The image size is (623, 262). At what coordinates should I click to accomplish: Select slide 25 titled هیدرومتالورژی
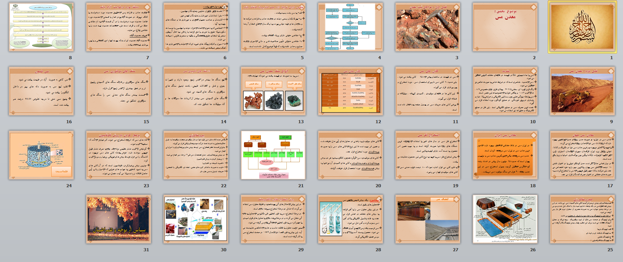click(x=582, y=219)
